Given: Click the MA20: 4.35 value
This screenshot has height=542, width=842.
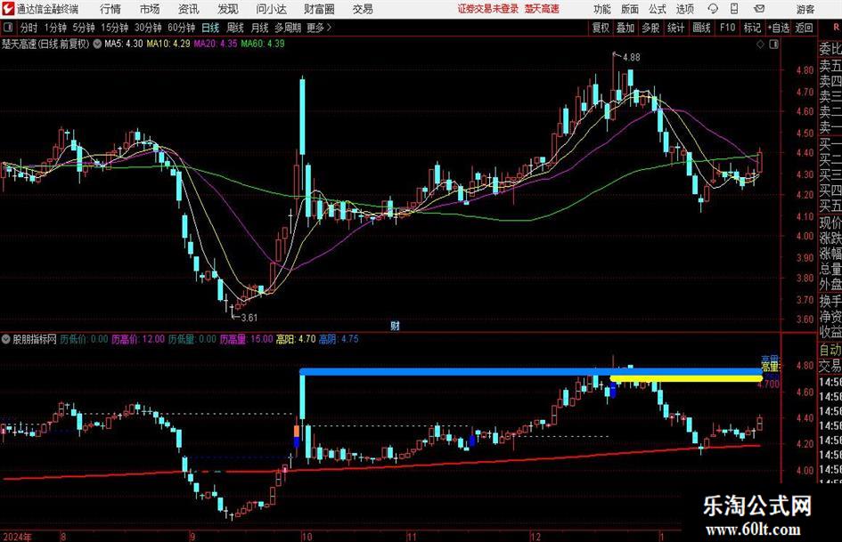Looking at the screenshot, I should point(216,44).
